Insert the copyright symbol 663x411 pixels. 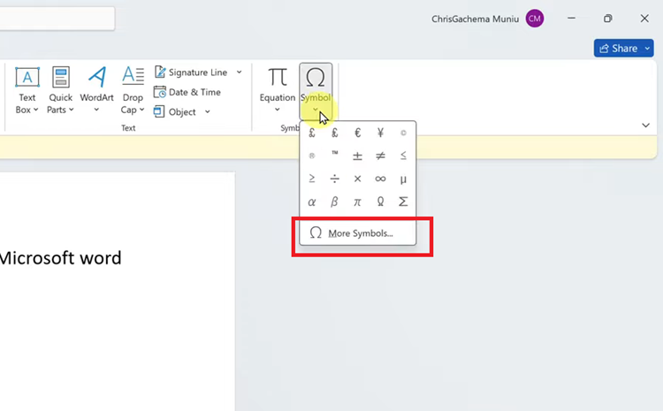click(403, 133)
